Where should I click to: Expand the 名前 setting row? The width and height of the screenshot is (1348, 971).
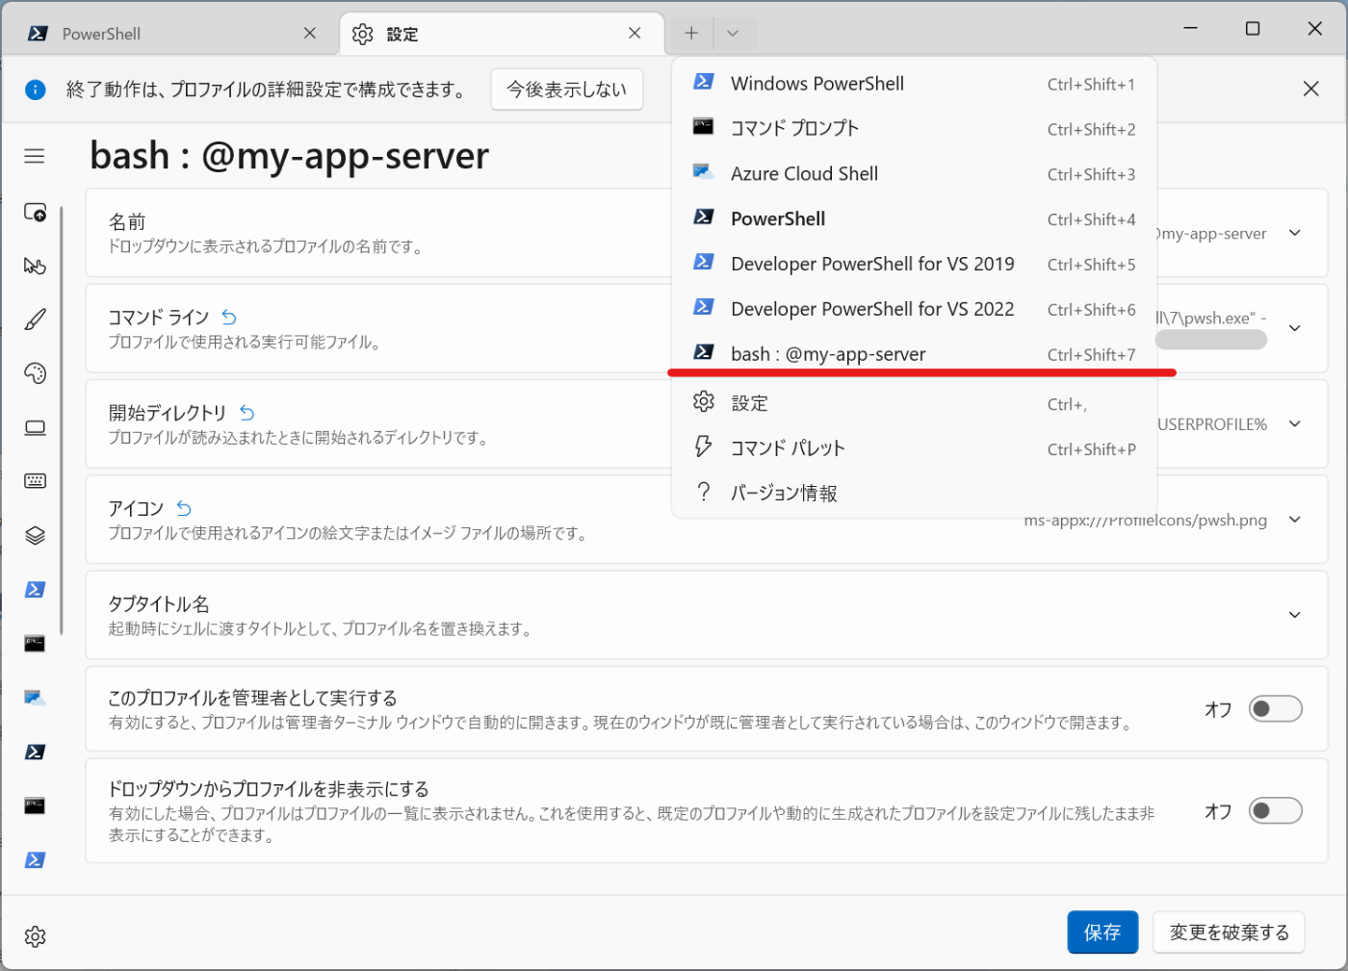(x=1295, y=233)
